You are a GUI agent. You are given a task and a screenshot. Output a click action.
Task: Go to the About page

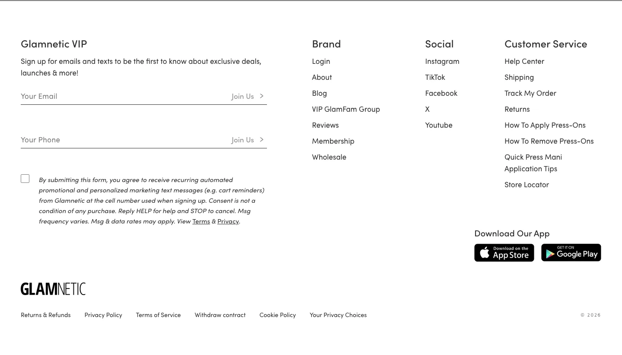pyautogui.click(x=322, y=77)
